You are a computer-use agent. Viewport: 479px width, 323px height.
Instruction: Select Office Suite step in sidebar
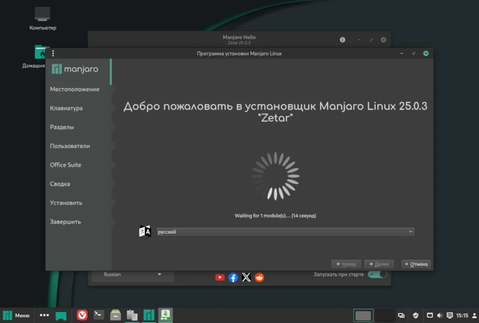point(65,165)
